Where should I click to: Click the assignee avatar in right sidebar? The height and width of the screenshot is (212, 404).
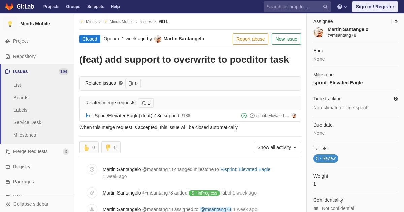[x=318, y=32]
